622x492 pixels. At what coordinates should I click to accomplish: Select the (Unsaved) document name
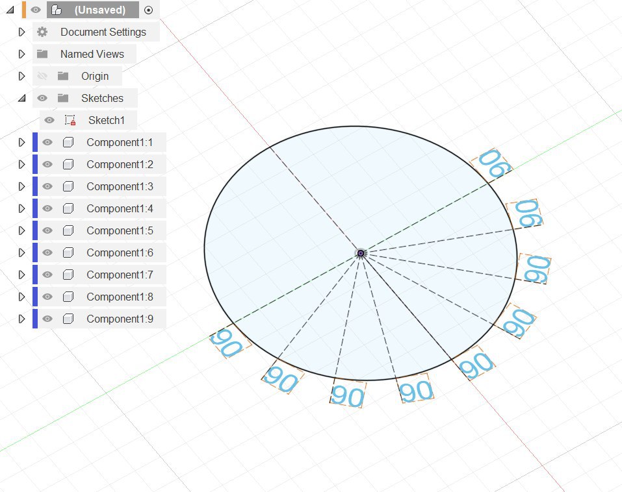[x=100, y=10]
